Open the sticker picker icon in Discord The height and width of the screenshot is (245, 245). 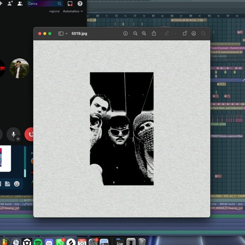[7, 184]
